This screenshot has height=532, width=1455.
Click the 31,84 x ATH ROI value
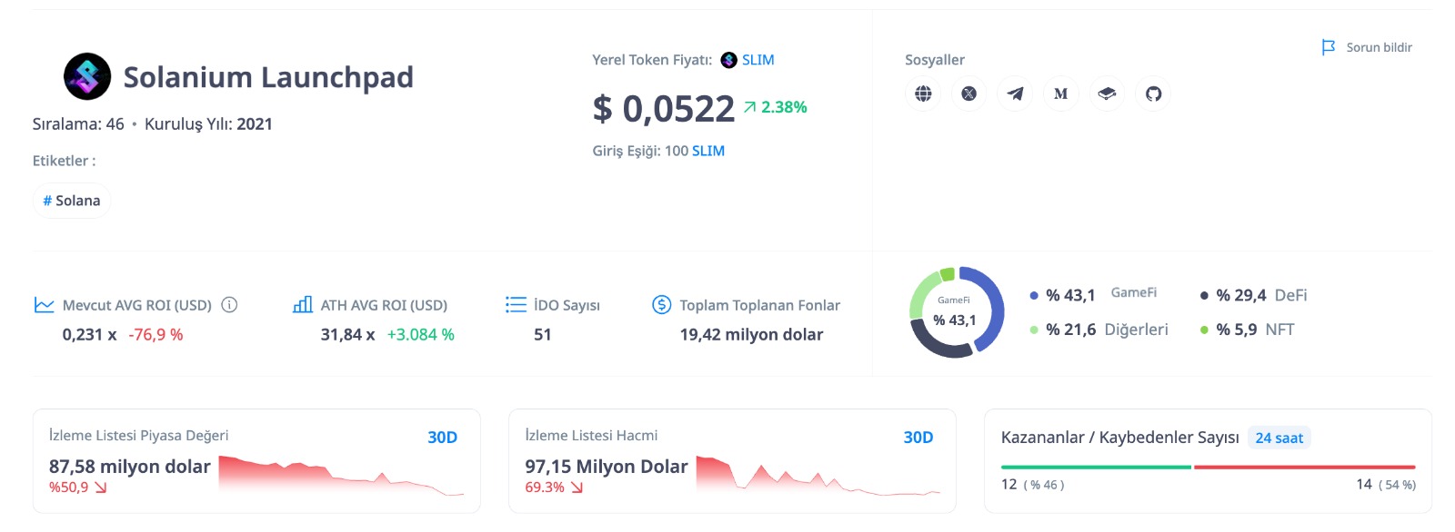coord(348,335)
